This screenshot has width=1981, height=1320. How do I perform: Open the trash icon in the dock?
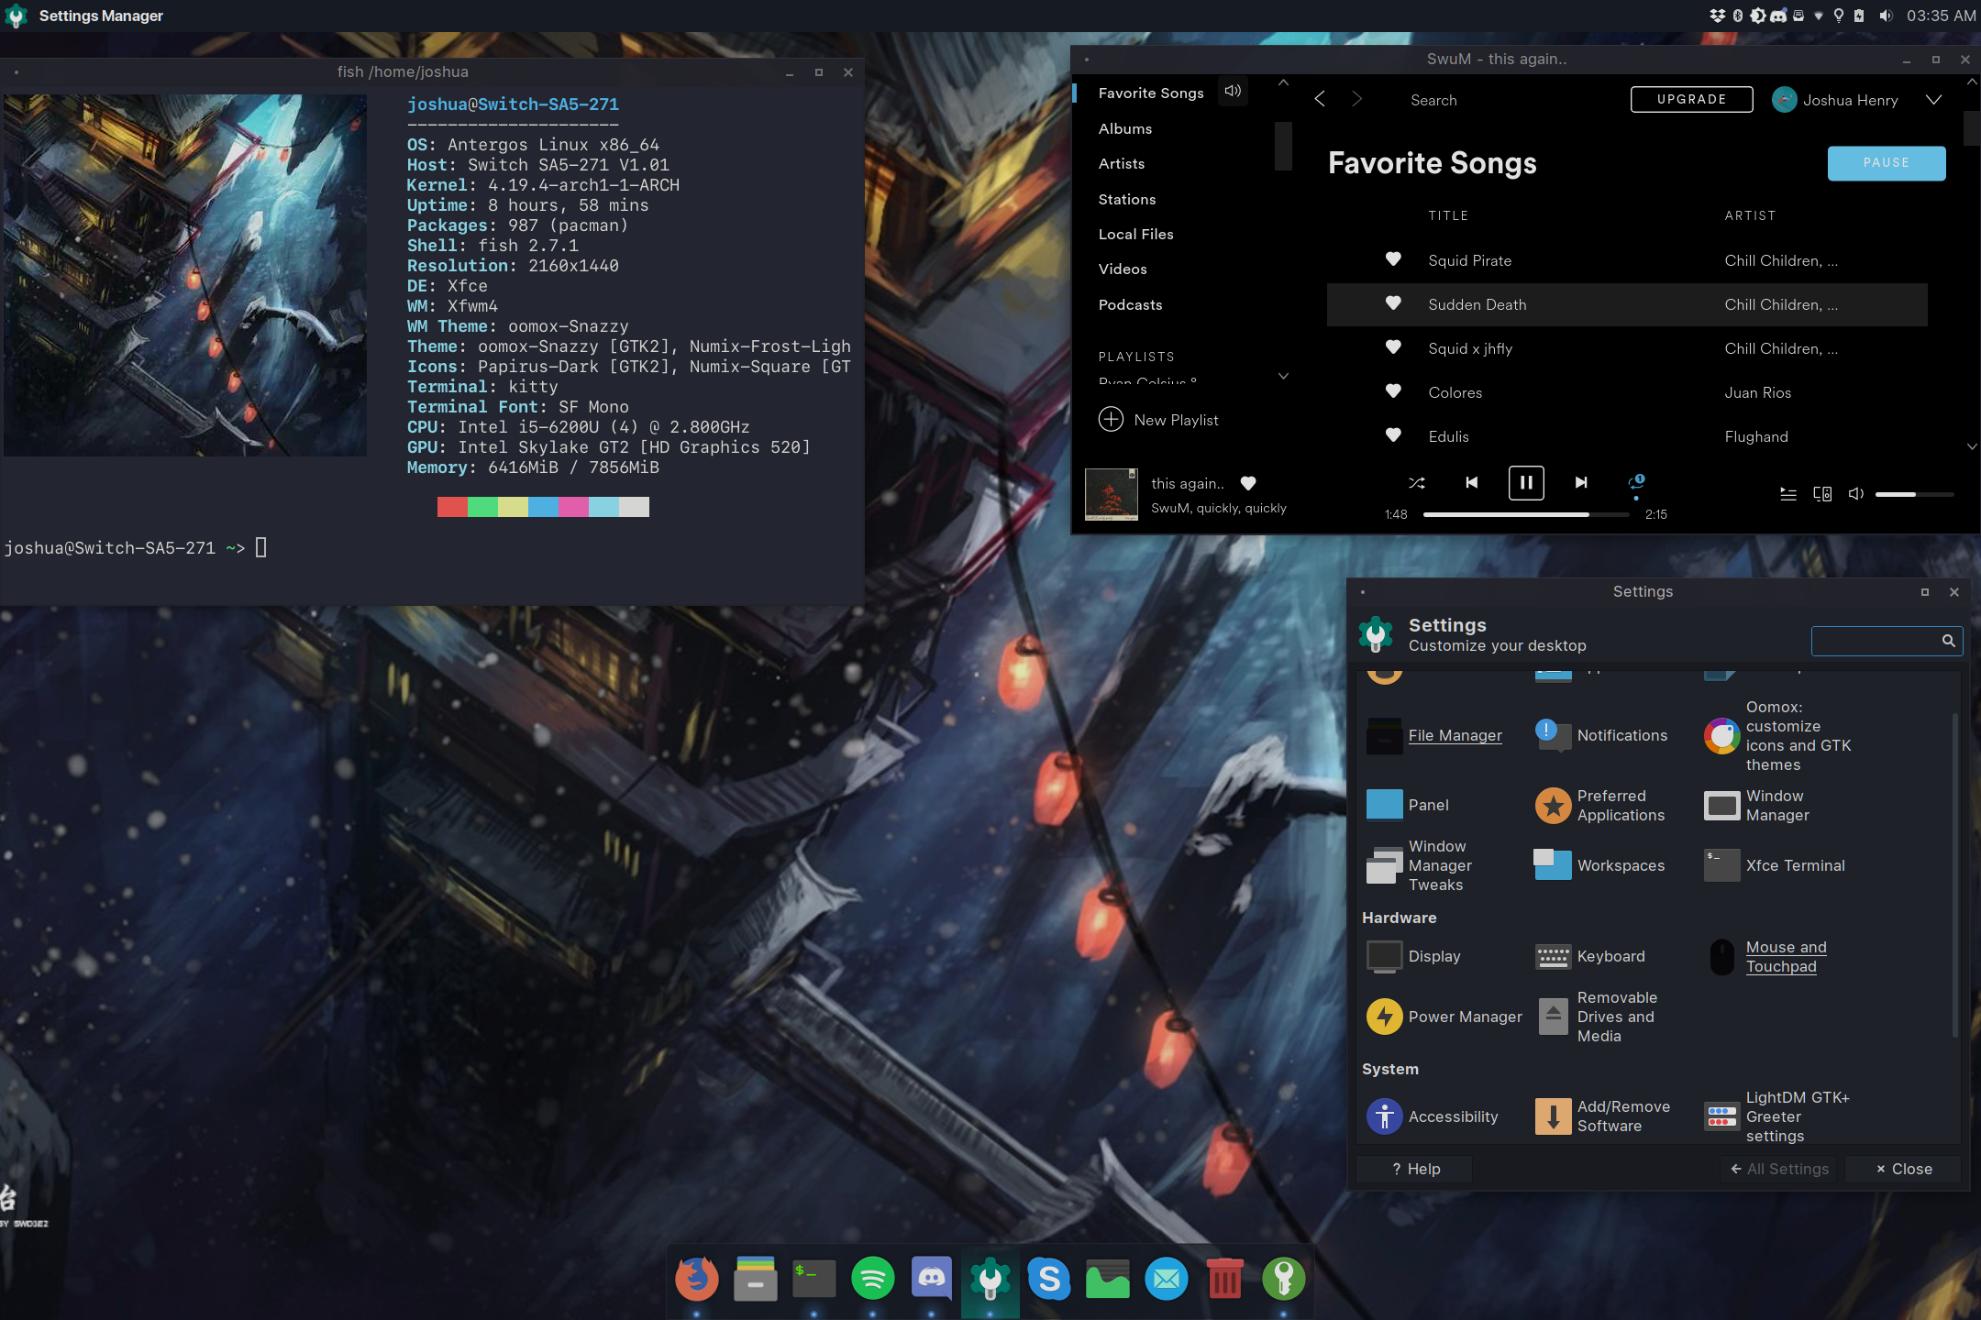click(x=1224, y=1279)
